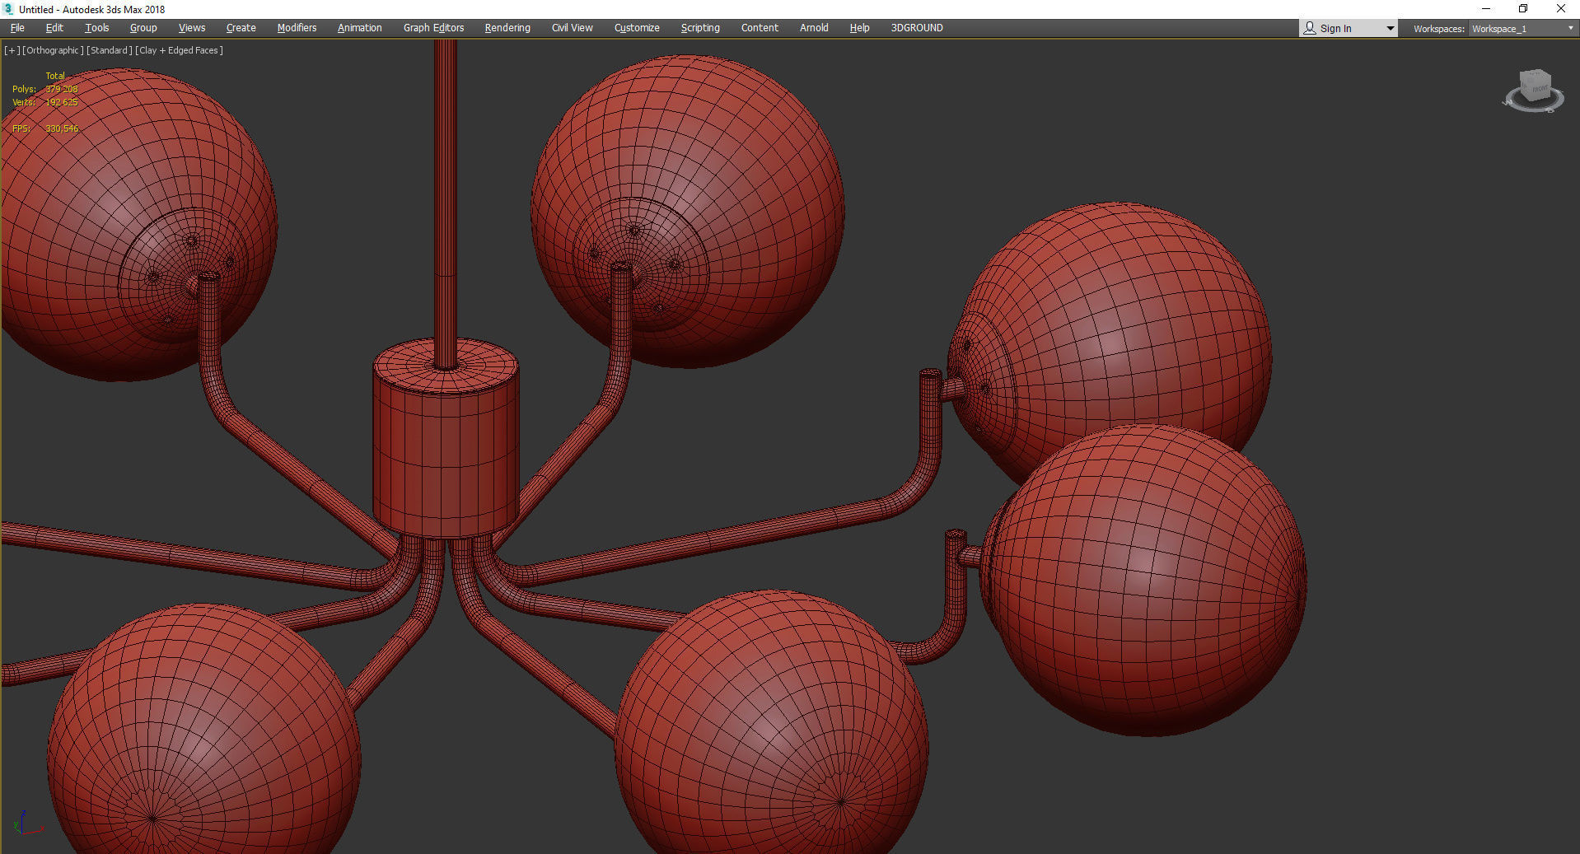This screenshot has height=854, width=1580.
Task: Click the Verts count value in viewport statistics
Action: coord(62,102)
